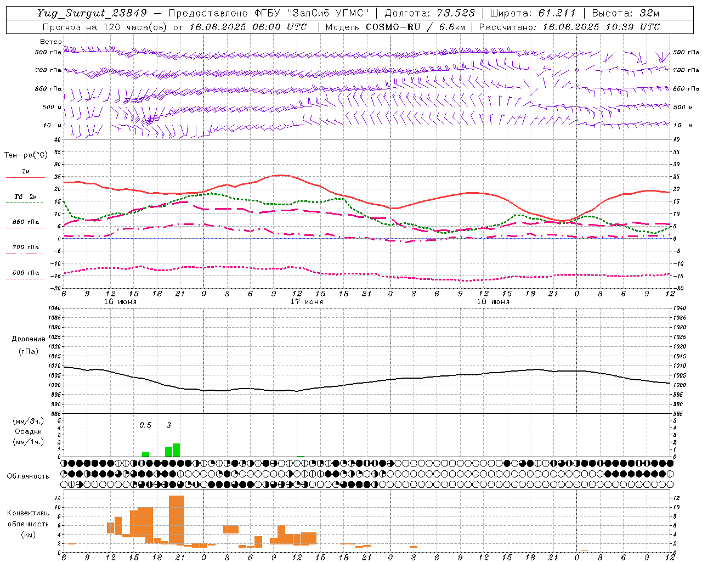Click the Осадки precipitation label

pos(28,431)
